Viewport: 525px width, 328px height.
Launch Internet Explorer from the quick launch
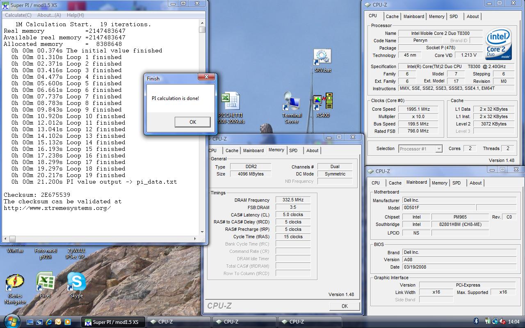(49, 322)
